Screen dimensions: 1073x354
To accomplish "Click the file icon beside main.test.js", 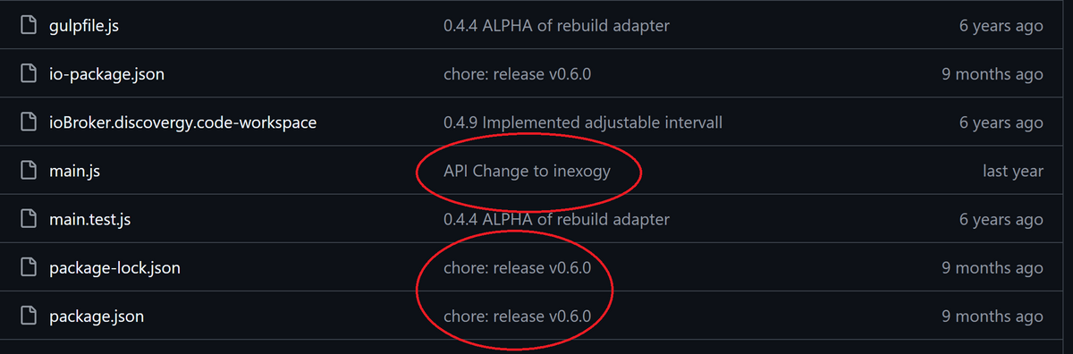I will click(29, 219).
